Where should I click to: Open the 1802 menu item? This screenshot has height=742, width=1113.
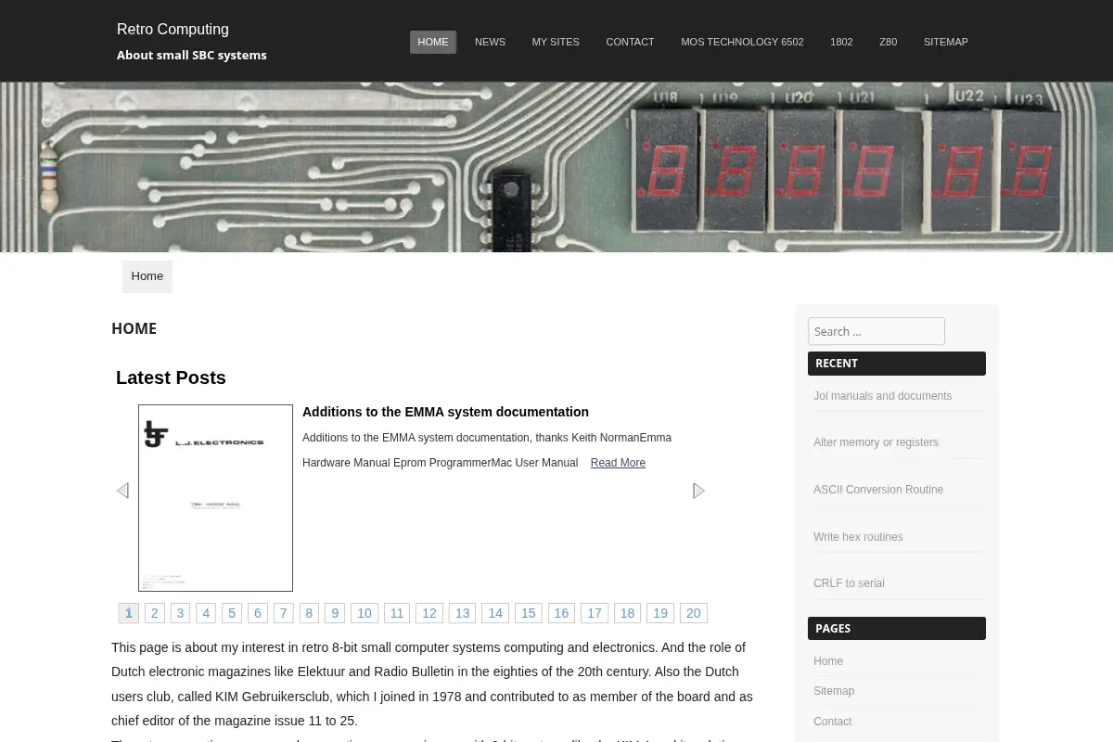click(841, 42)
